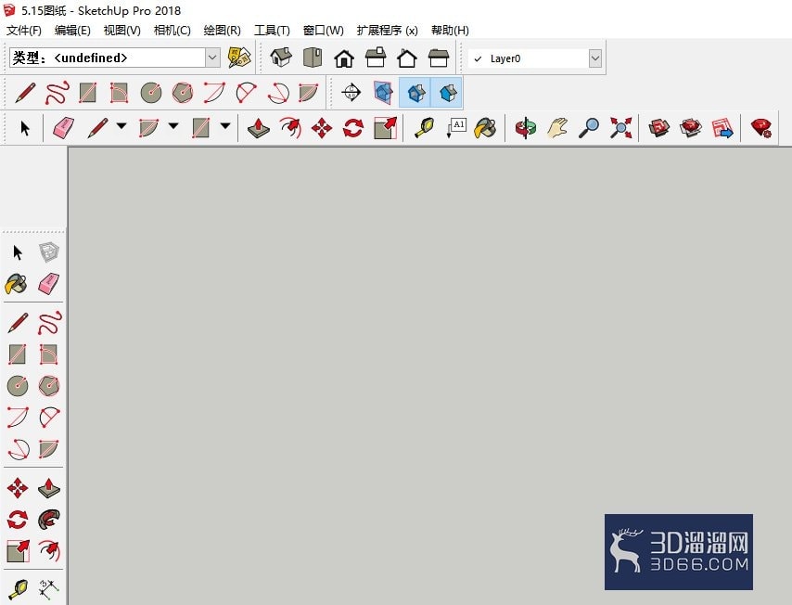Activate the Zoom magnifier tool
The height and width of the screenshot is (605, 792).
[589, 128]
